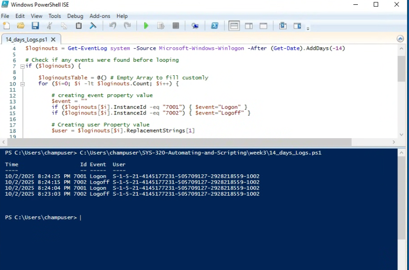Toggle Show Script Pane Right layout

(249, 26)
